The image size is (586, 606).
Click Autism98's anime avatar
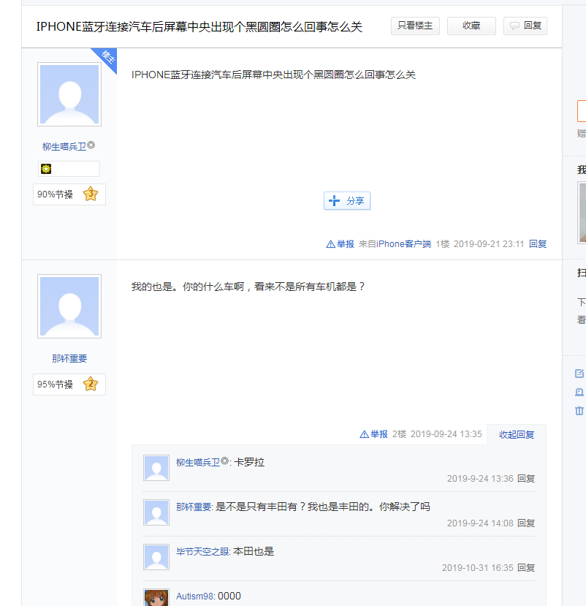tap(156, 597)
